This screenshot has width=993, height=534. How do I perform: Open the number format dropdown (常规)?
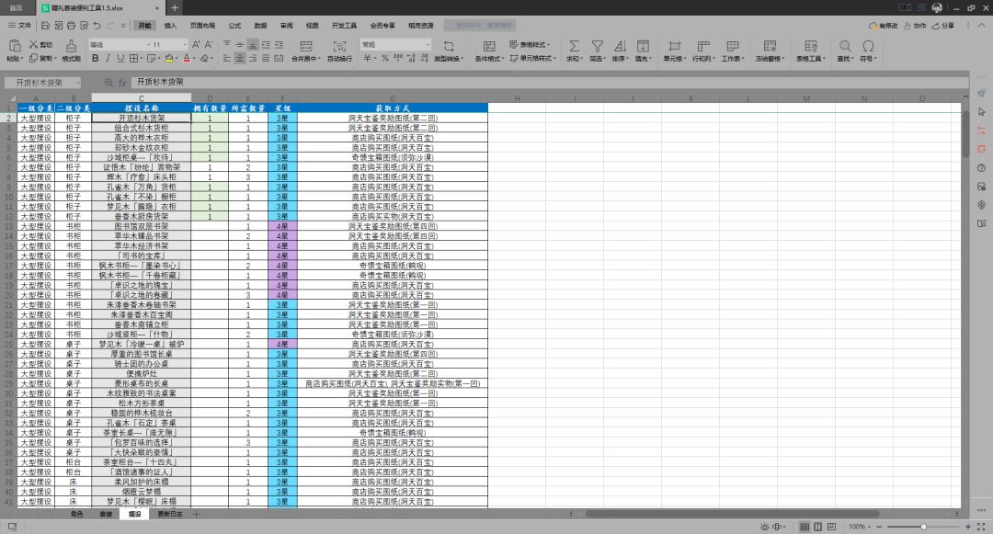395,44
